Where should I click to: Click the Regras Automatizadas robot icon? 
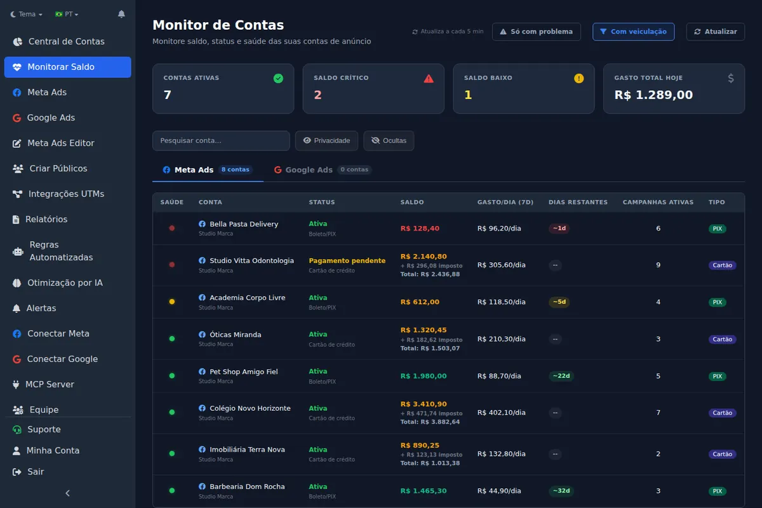pyautogui.click(x=18, y=251)
